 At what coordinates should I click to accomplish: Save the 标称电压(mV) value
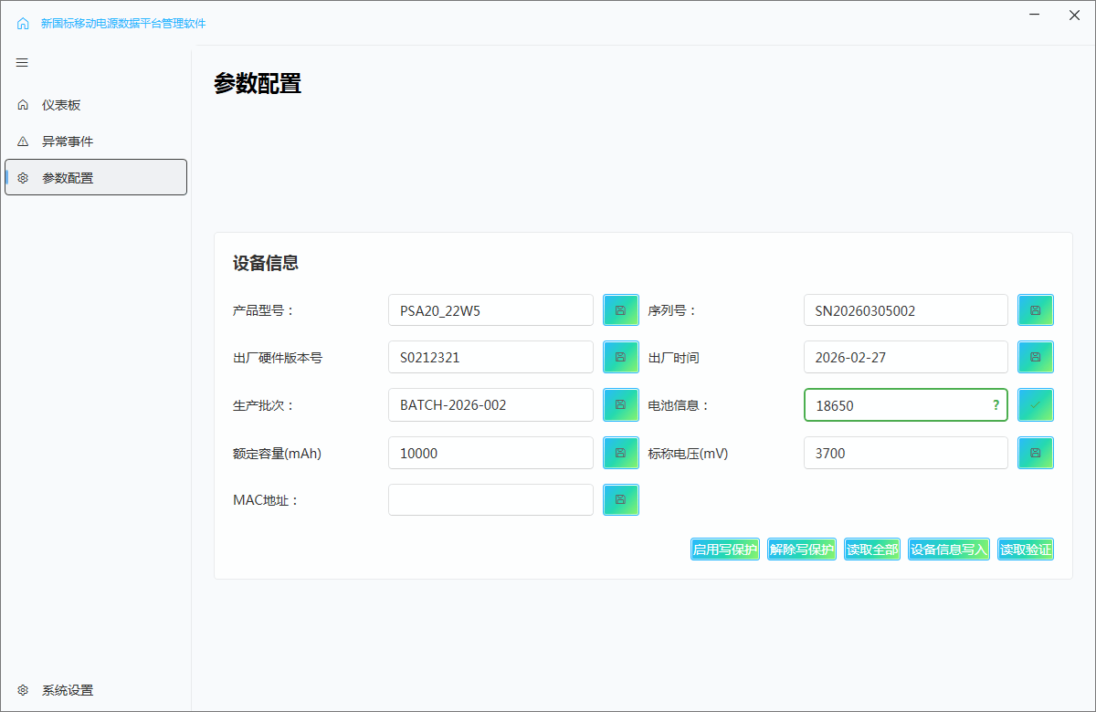pos(1036,453)
